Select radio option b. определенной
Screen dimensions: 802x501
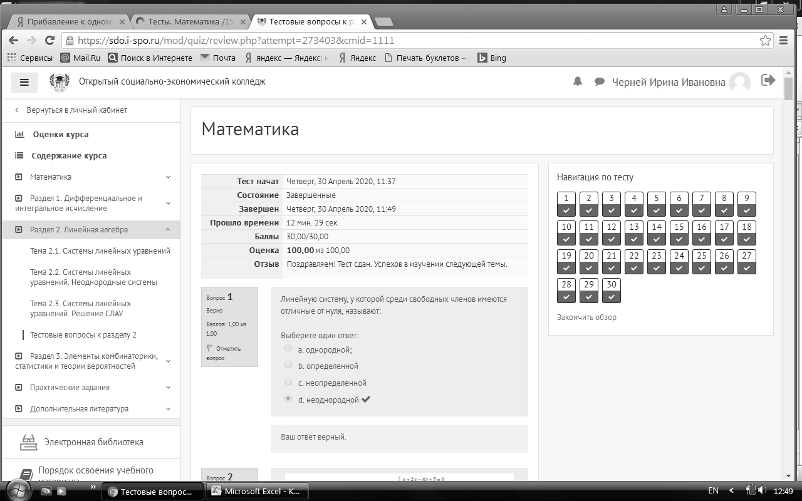[x=288, y=364]
